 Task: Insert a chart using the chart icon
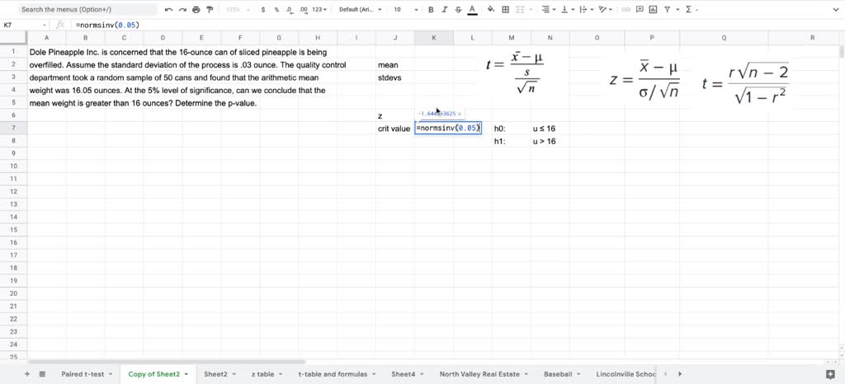tap(653, 10)
